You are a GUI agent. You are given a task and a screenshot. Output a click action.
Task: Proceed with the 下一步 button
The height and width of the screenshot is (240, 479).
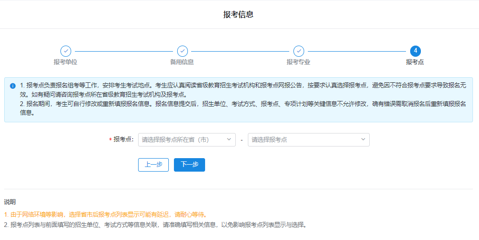tap(189, 165)
